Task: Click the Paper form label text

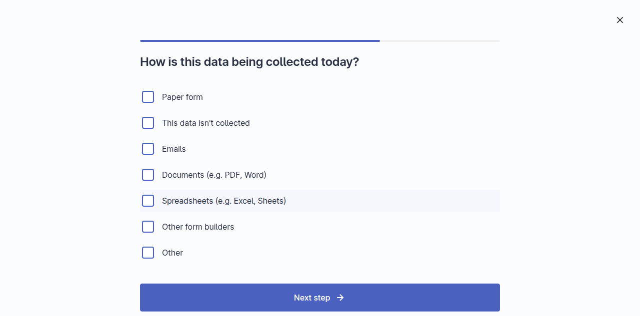Action: tap(182, 97)
